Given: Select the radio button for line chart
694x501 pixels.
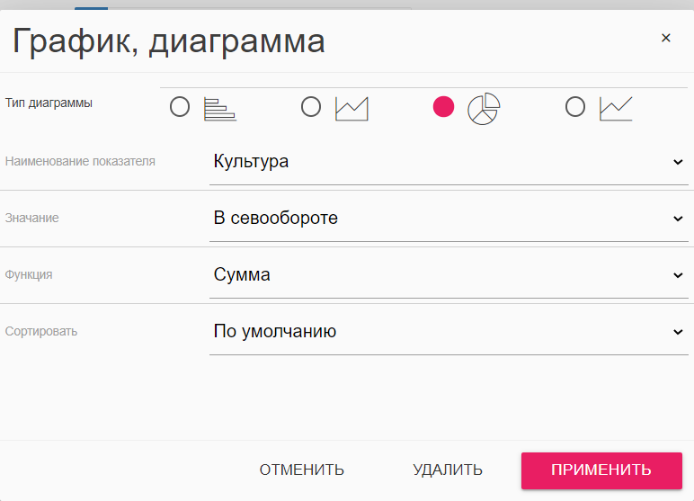Looking at the screenshot, I should pos(575,108).
